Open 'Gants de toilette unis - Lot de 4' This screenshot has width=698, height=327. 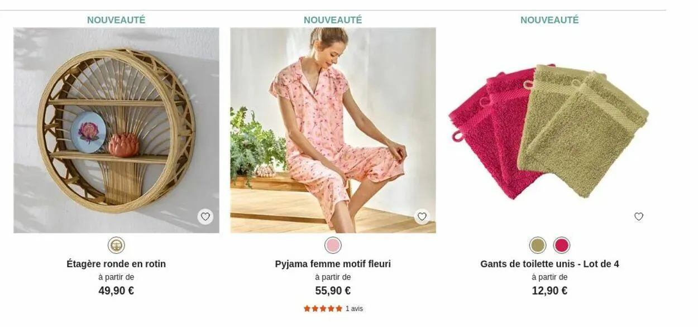(549, 264)
